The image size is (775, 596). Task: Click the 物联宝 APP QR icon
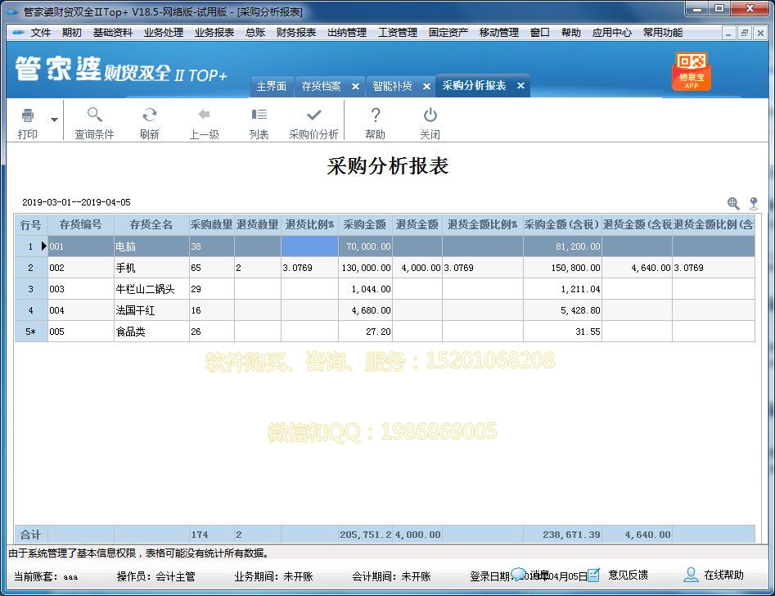pos(692,73)
